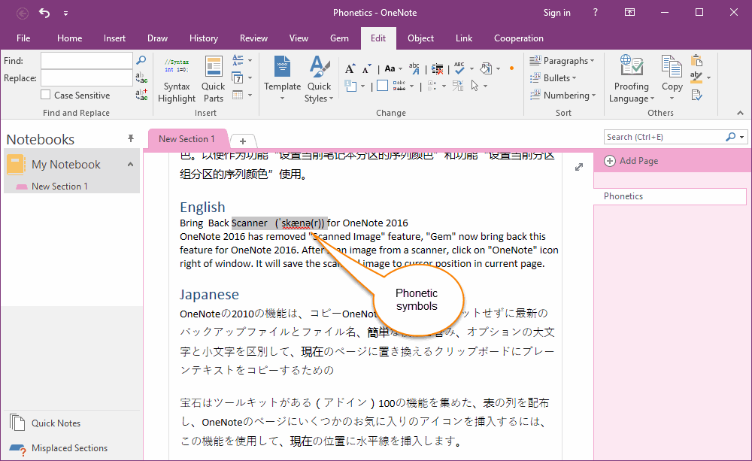The width and height of the screenshot is (752, 461).
Task: Run Find with the magnifier icon
Action: (141, 60)
